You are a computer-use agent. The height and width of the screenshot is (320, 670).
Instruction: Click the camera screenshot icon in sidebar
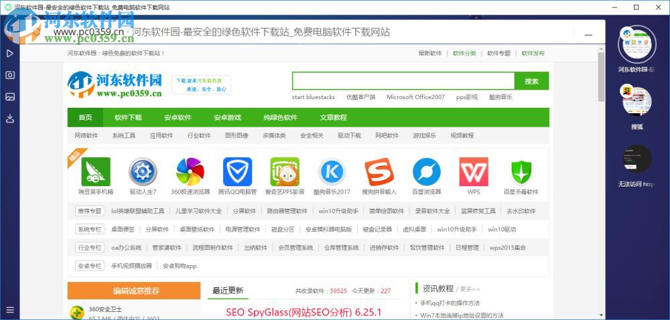click(x=10, y=75)
